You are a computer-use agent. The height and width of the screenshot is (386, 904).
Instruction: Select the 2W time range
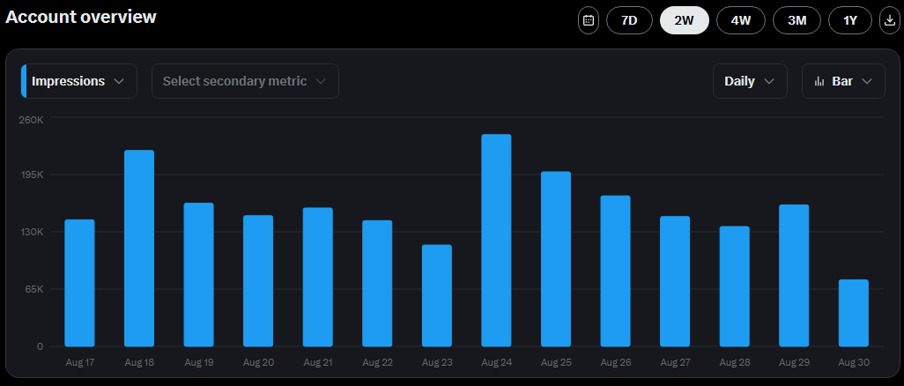point(685,21)
